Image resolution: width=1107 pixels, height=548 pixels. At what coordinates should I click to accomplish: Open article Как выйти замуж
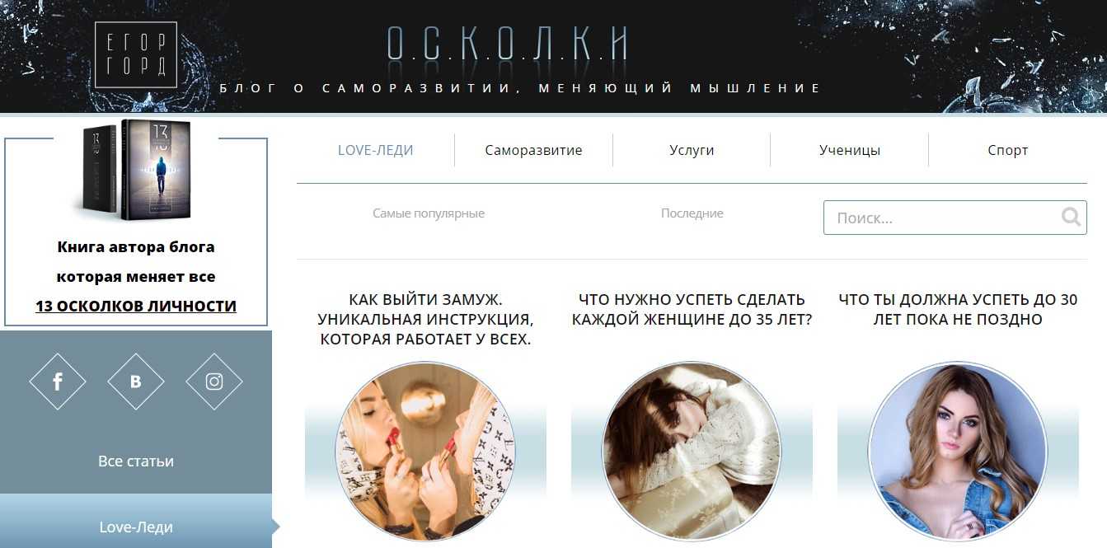click(425, 319)
